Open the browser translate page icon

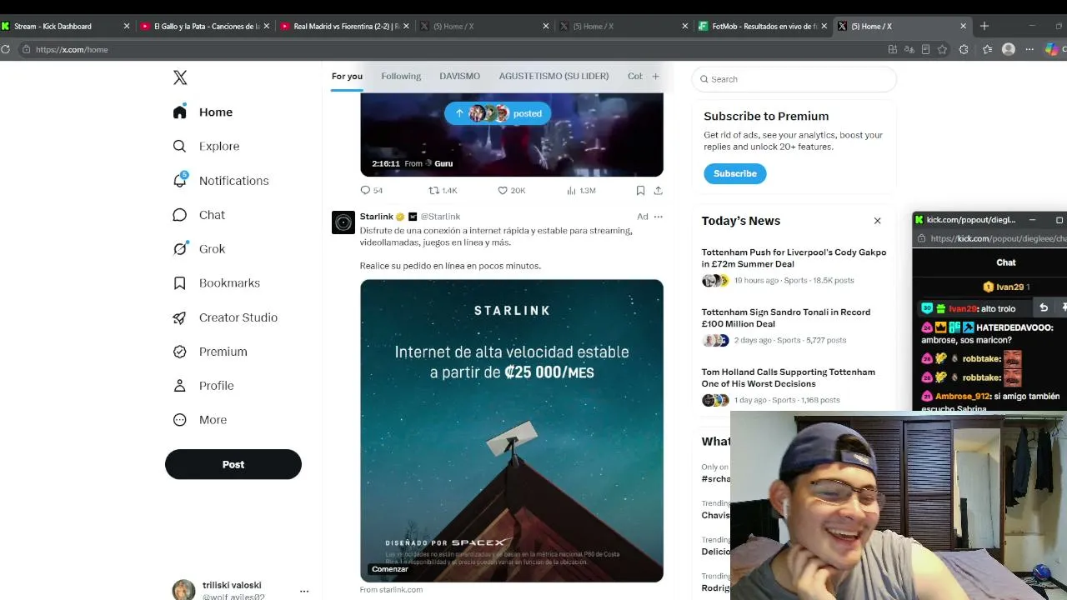click(x=909, y=49)
